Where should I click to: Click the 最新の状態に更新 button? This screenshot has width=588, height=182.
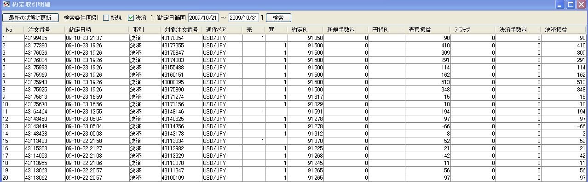[x=30, y=18]
